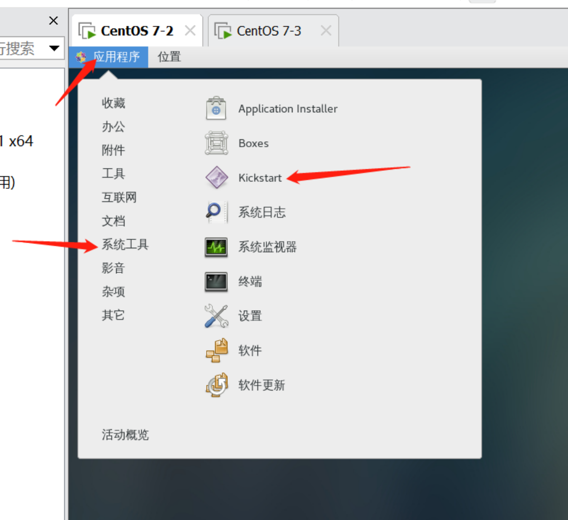Launch the Terminal icon (终端)

click(216, 282)
